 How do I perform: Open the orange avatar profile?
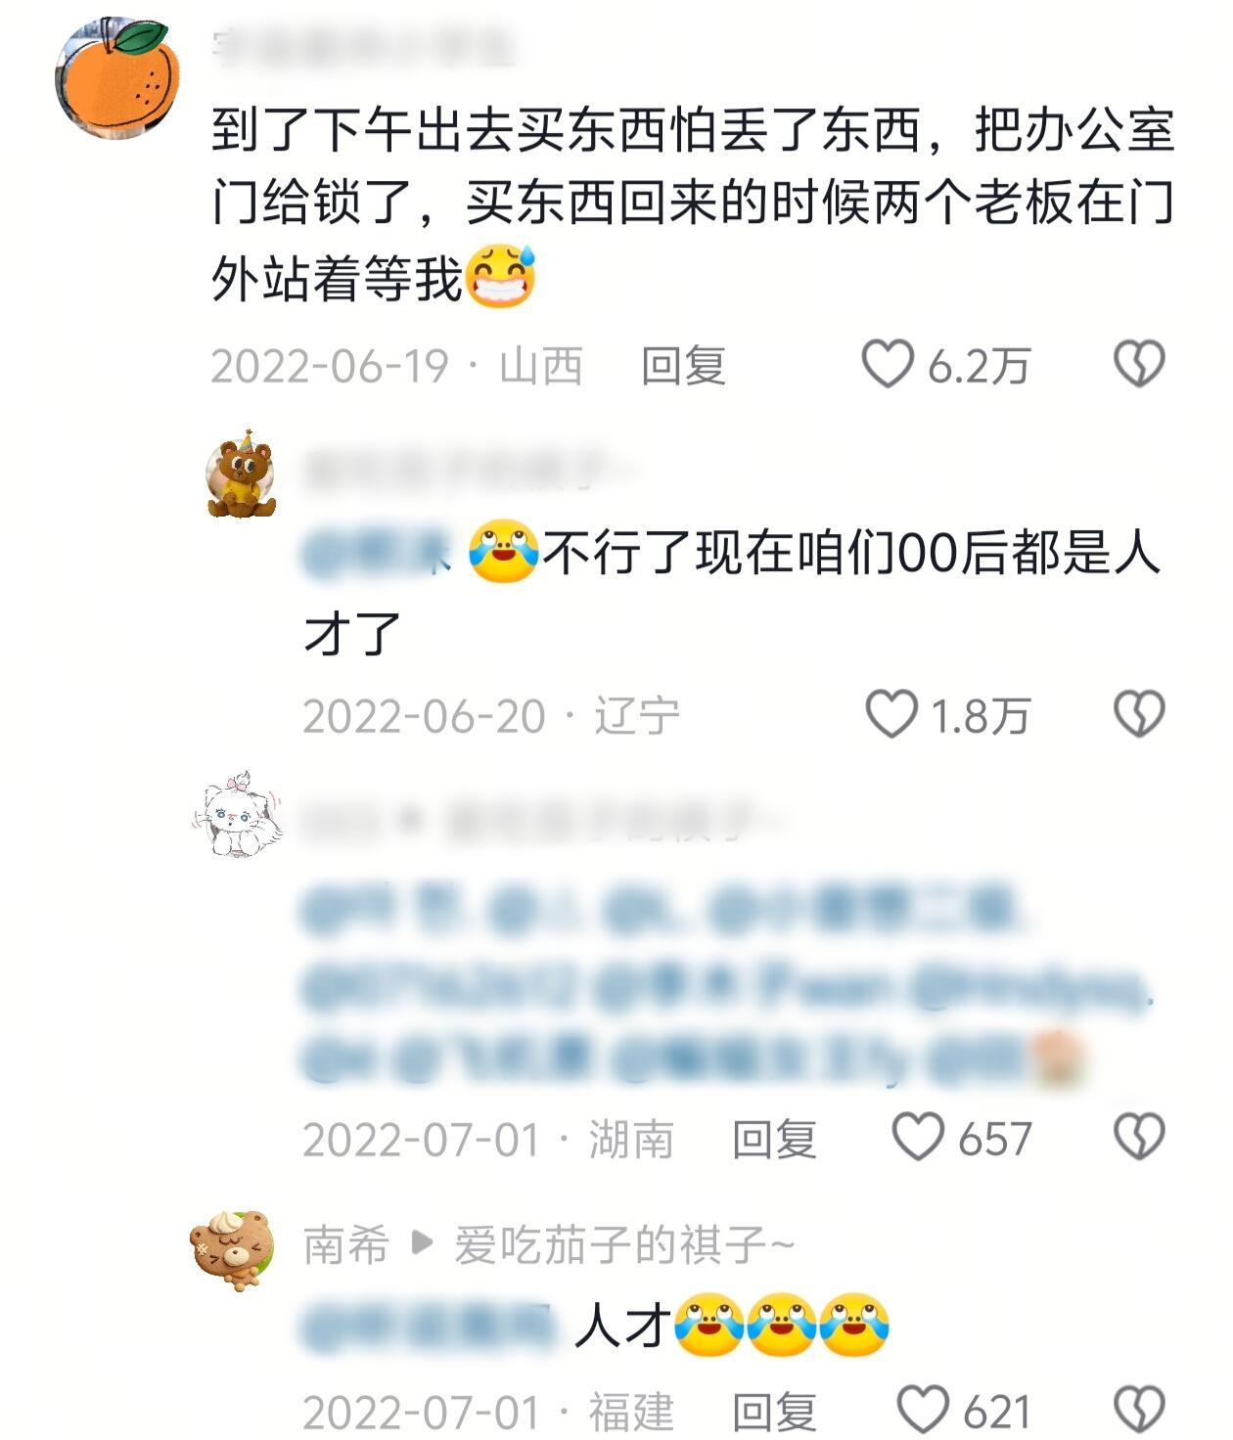click(117, 76)
